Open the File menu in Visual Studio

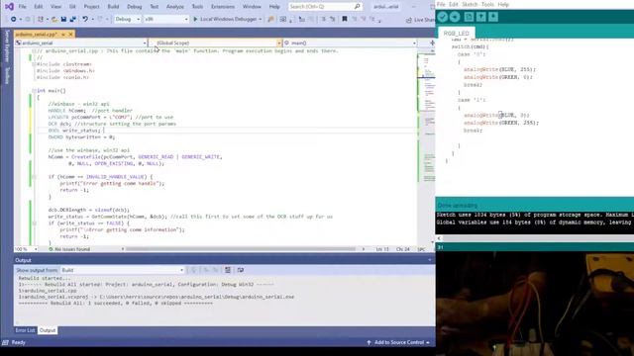(22, 7)
